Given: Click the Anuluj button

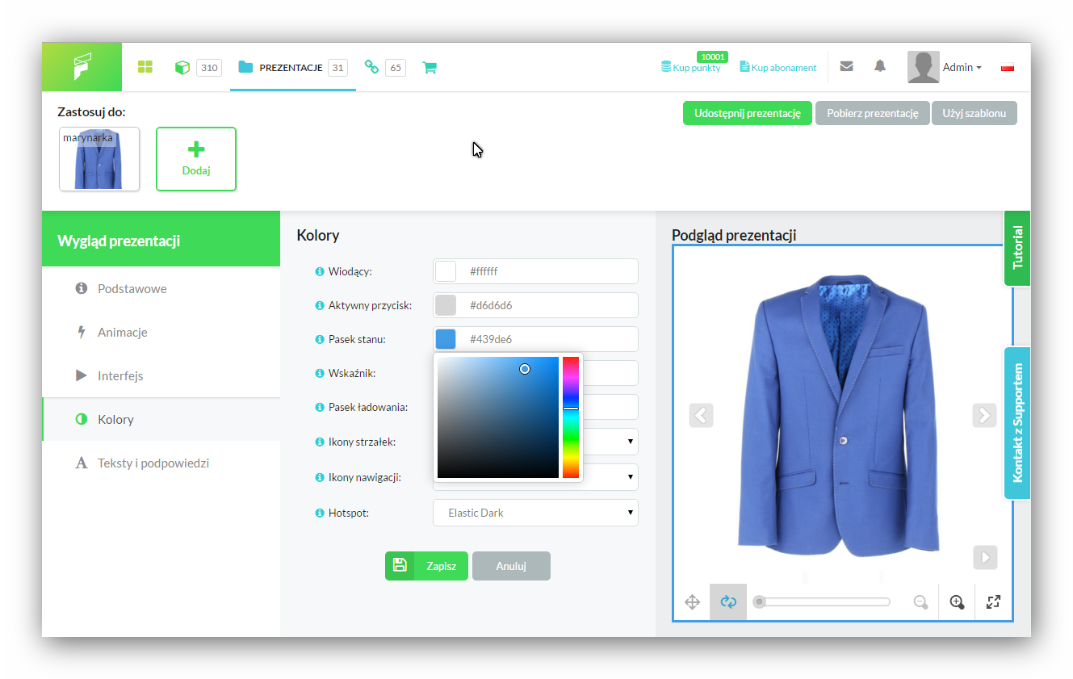Looking at the screenshot, I should 511,566.
